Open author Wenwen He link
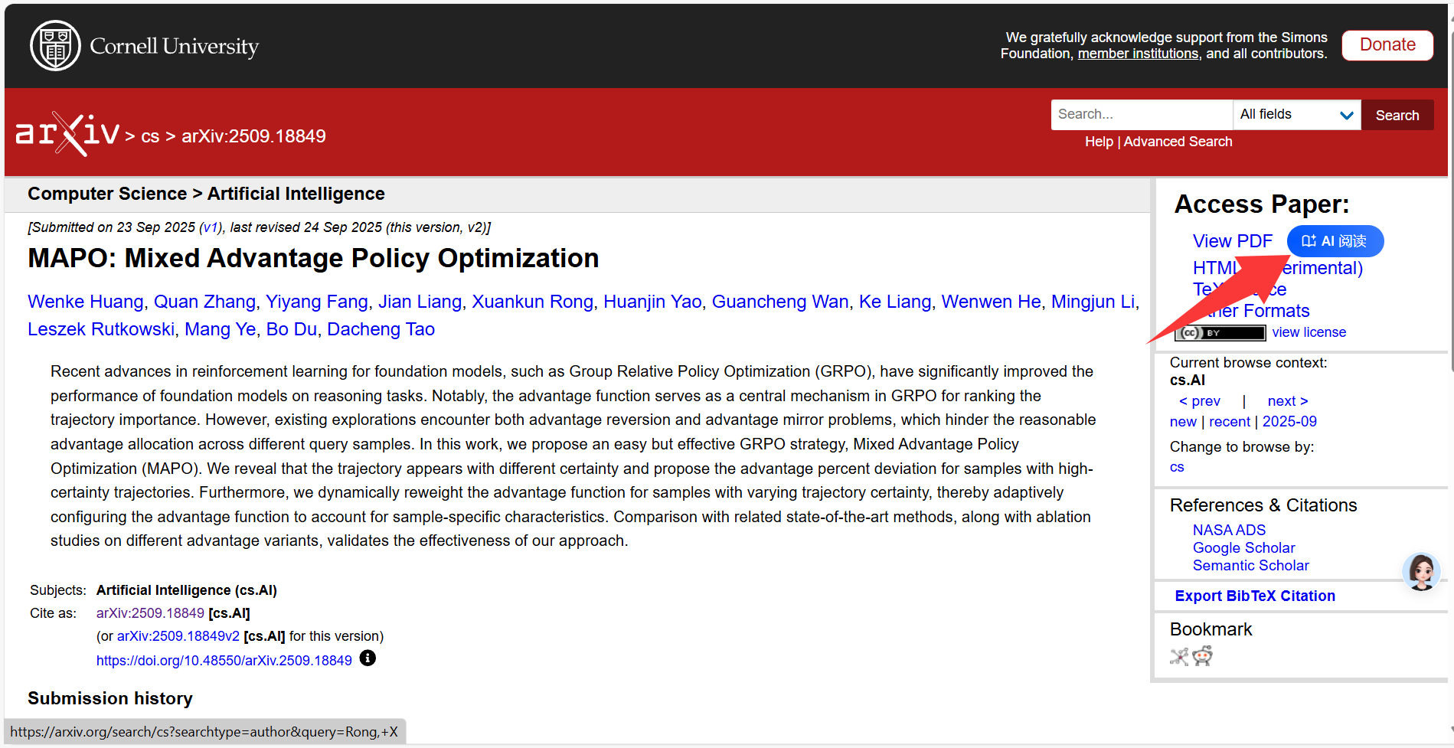 (x=991, y=302)
